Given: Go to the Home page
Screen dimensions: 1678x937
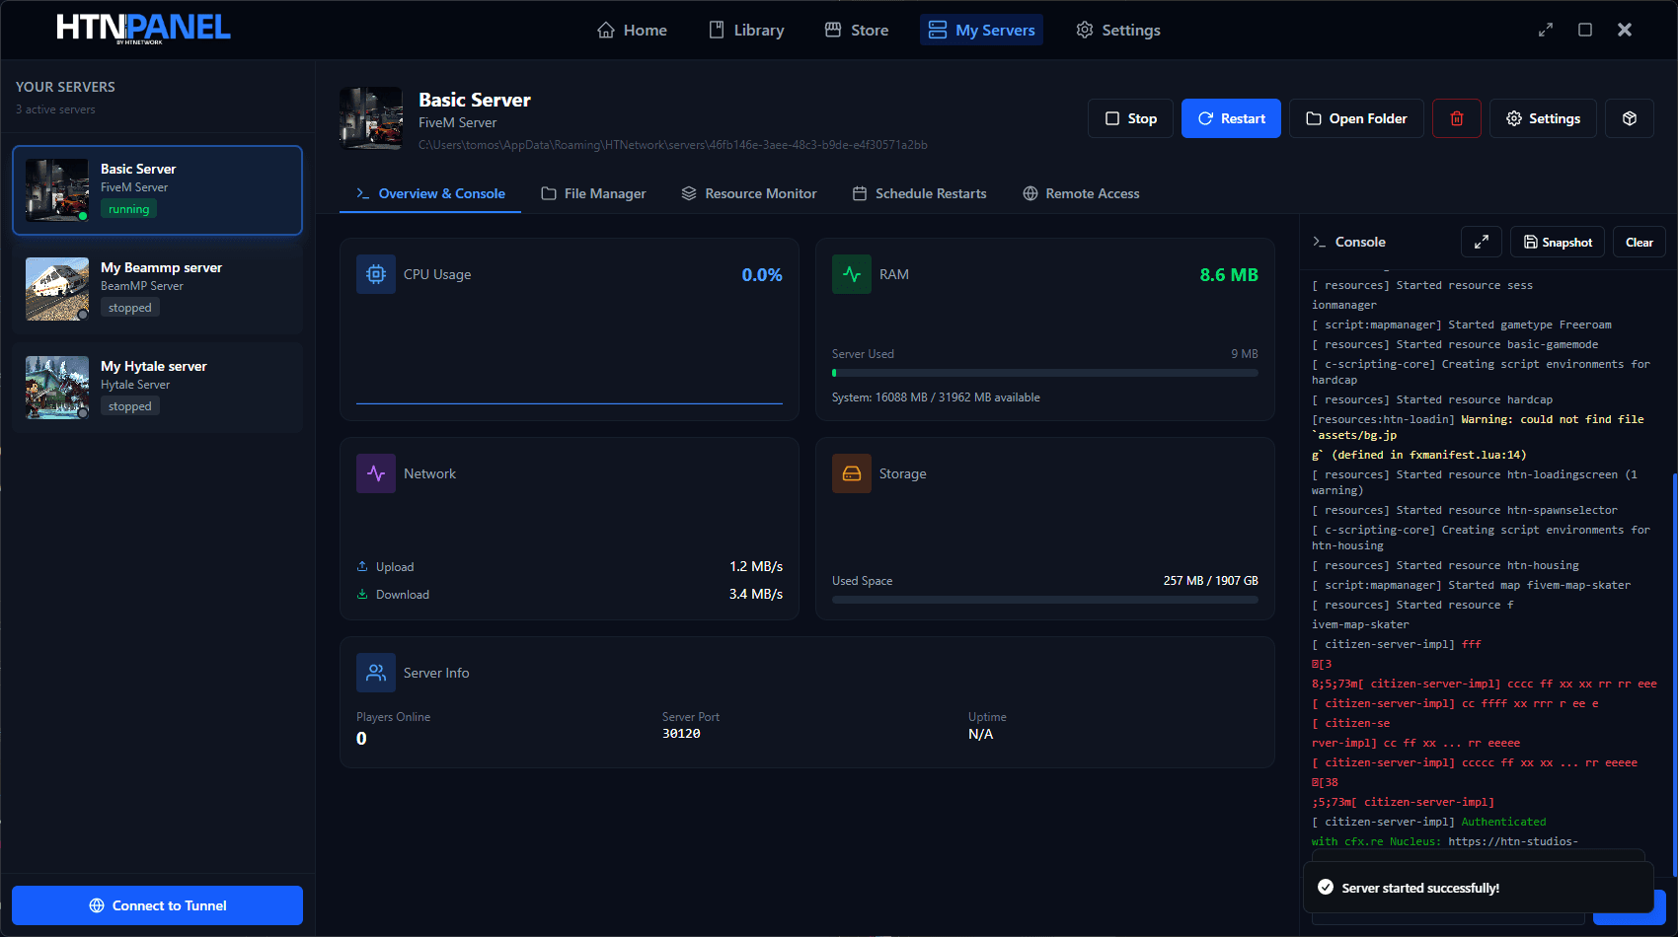Looking at the screenshot, I should [632, 30].
